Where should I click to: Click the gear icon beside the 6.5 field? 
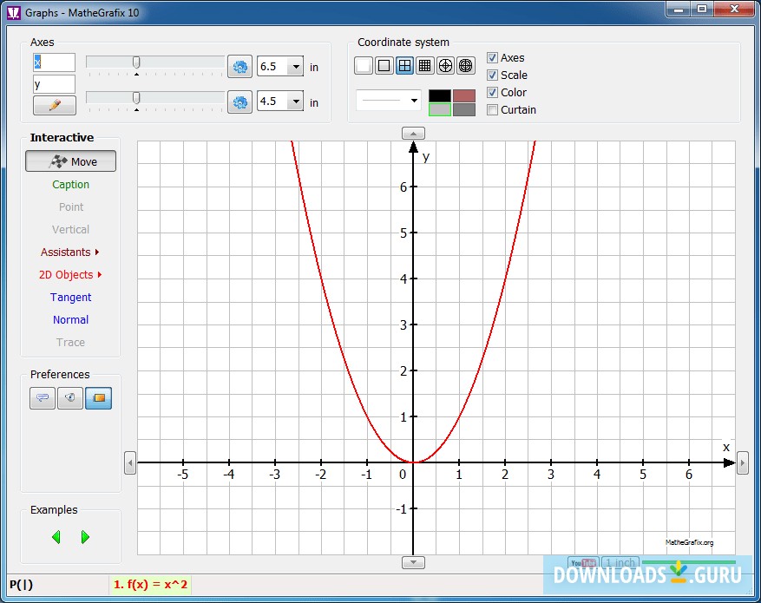tap(239, 67)
